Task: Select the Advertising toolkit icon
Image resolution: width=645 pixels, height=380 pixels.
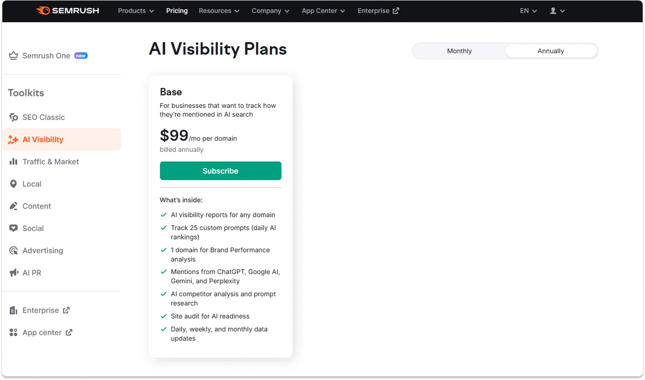Action: pos(13,250)
